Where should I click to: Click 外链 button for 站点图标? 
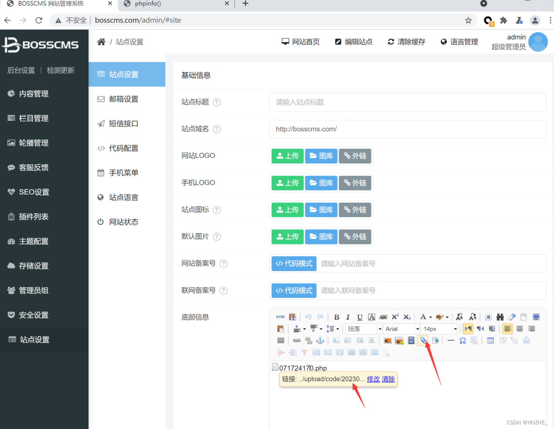355,210
